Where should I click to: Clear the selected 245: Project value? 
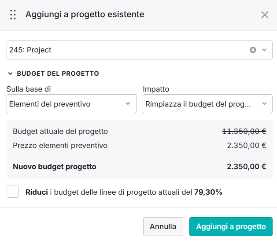click(253, 50)
